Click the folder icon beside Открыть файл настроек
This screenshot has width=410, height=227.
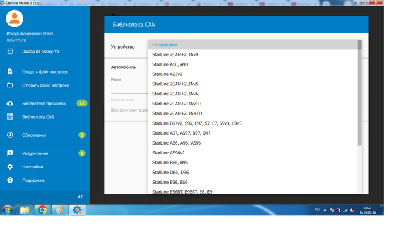click(x=10, y=85)
